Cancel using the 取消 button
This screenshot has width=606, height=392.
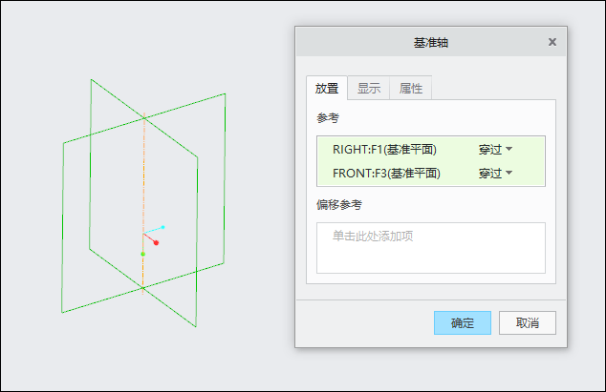pos(528,323)
